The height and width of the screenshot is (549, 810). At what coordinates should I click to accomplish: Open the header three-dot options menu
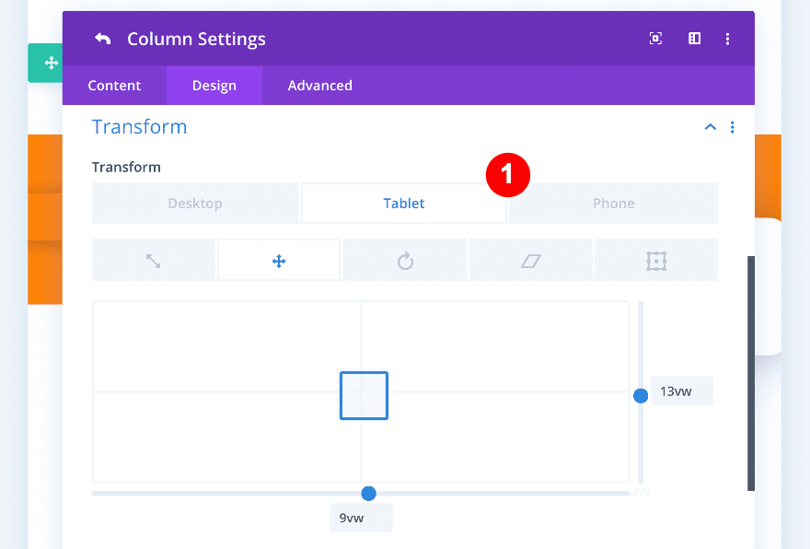[728, 39]
